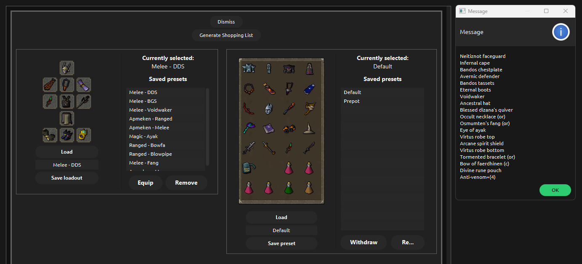Select the Prepot inventory preset
582x264 pixels.
[352, 101]
